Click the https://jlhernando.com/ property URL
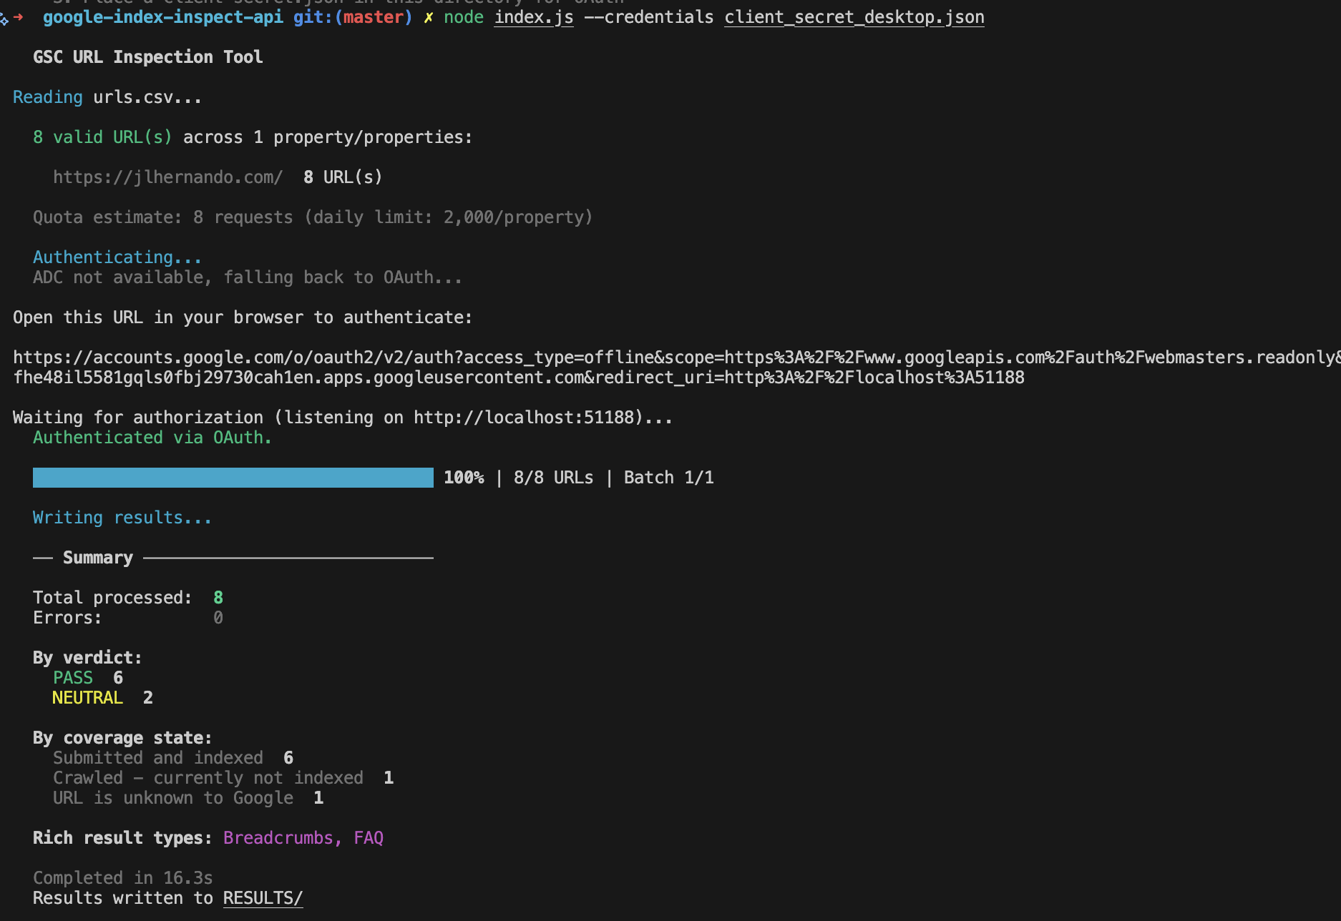 pyautogui.click(x=167, y=177)
